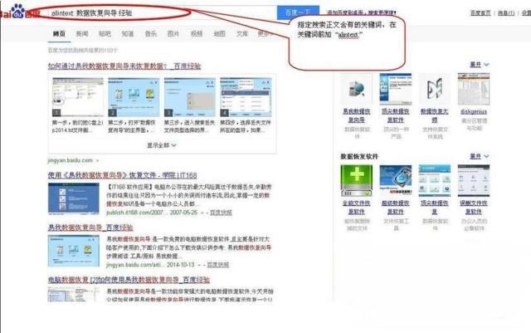The image size is (531, 333).
Task: Switch to the 音乐 tab
Action: (x=151, y=33)
